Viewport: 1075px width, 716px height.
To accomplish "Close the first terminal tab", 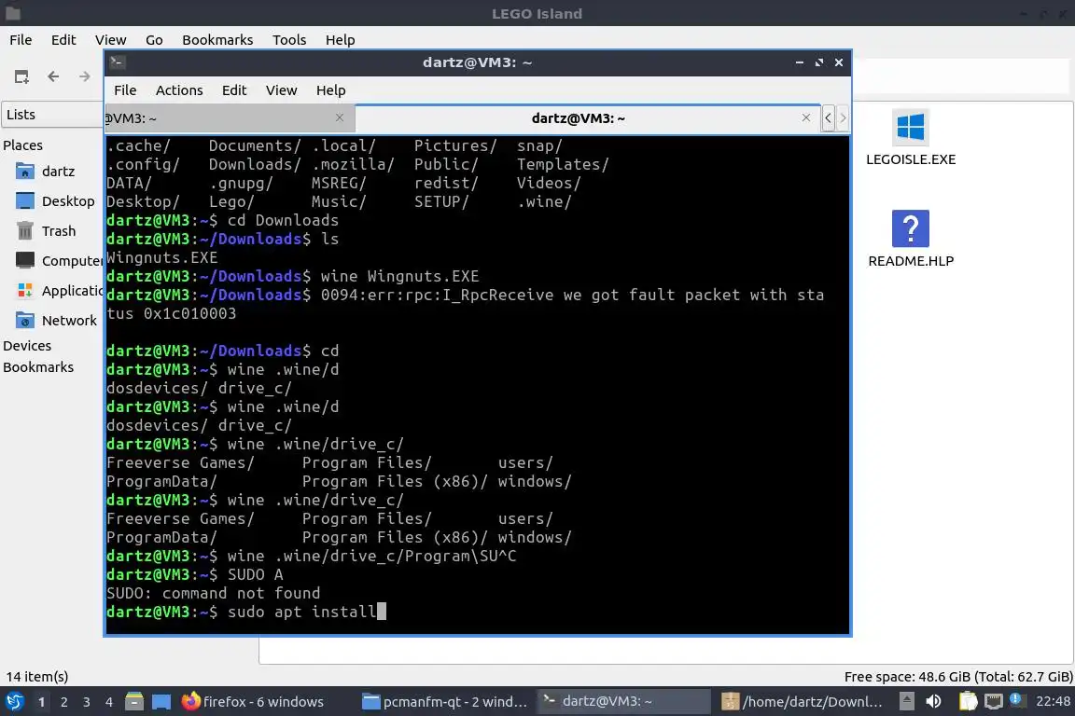I will click(340, 117).
